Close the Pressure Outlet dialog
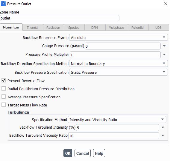This screenshot has width=170, height=161. (x=166, y=4)
